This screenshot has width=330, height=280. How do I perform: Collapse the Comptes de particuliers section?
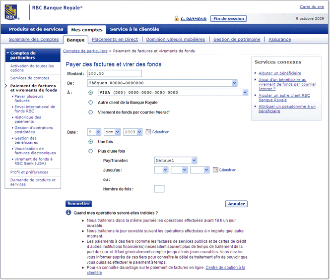[x=33, y=56]
